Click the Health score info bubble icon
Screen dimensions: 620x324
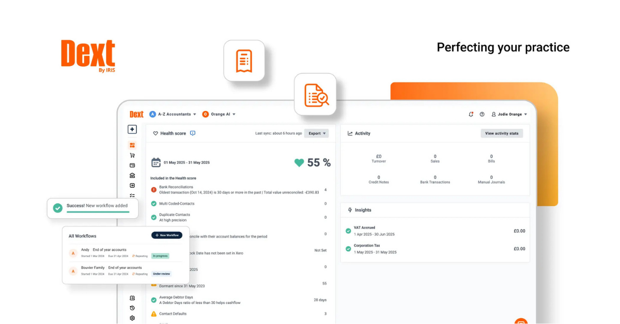tap(193, 133)
